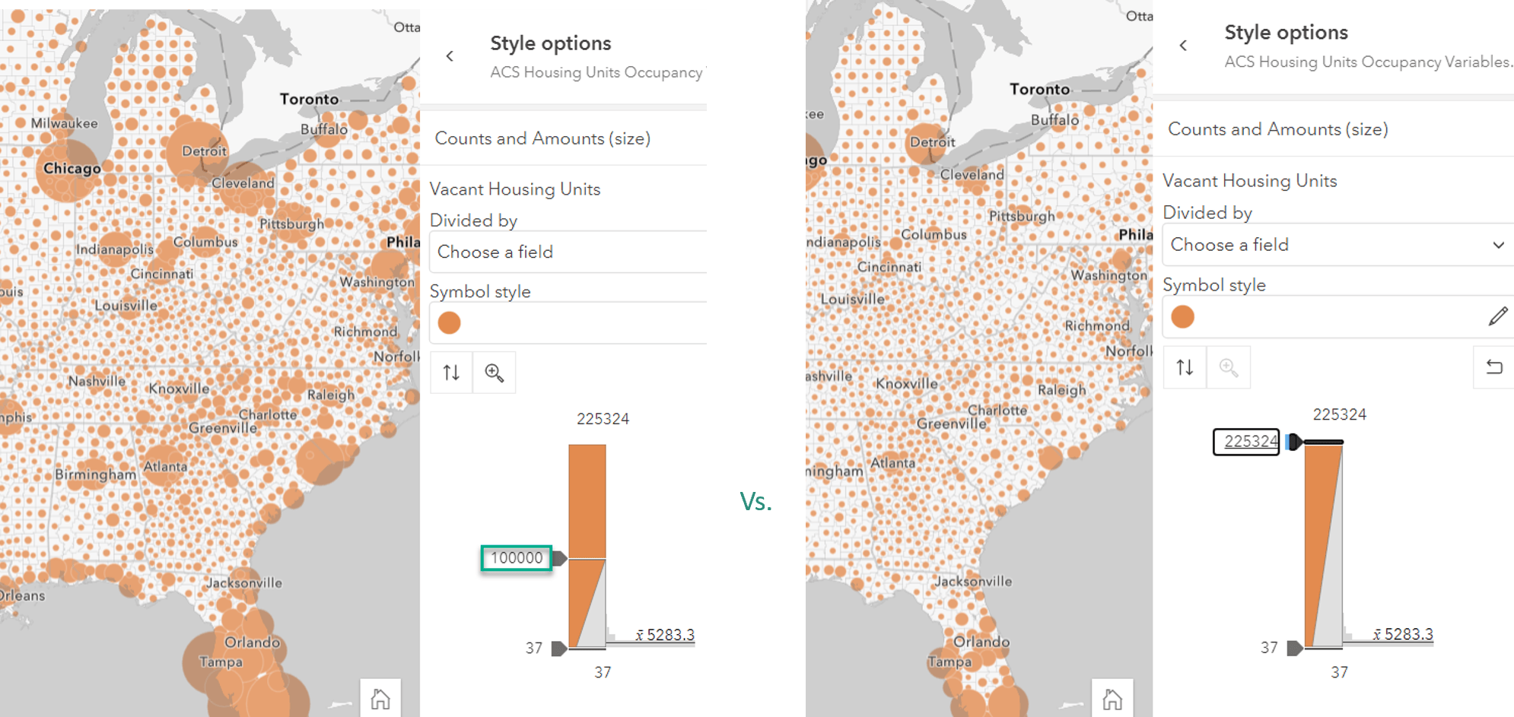Open left 'Choose a field' dropdown
Screen dimensions: 1514x717
(568, 252)
